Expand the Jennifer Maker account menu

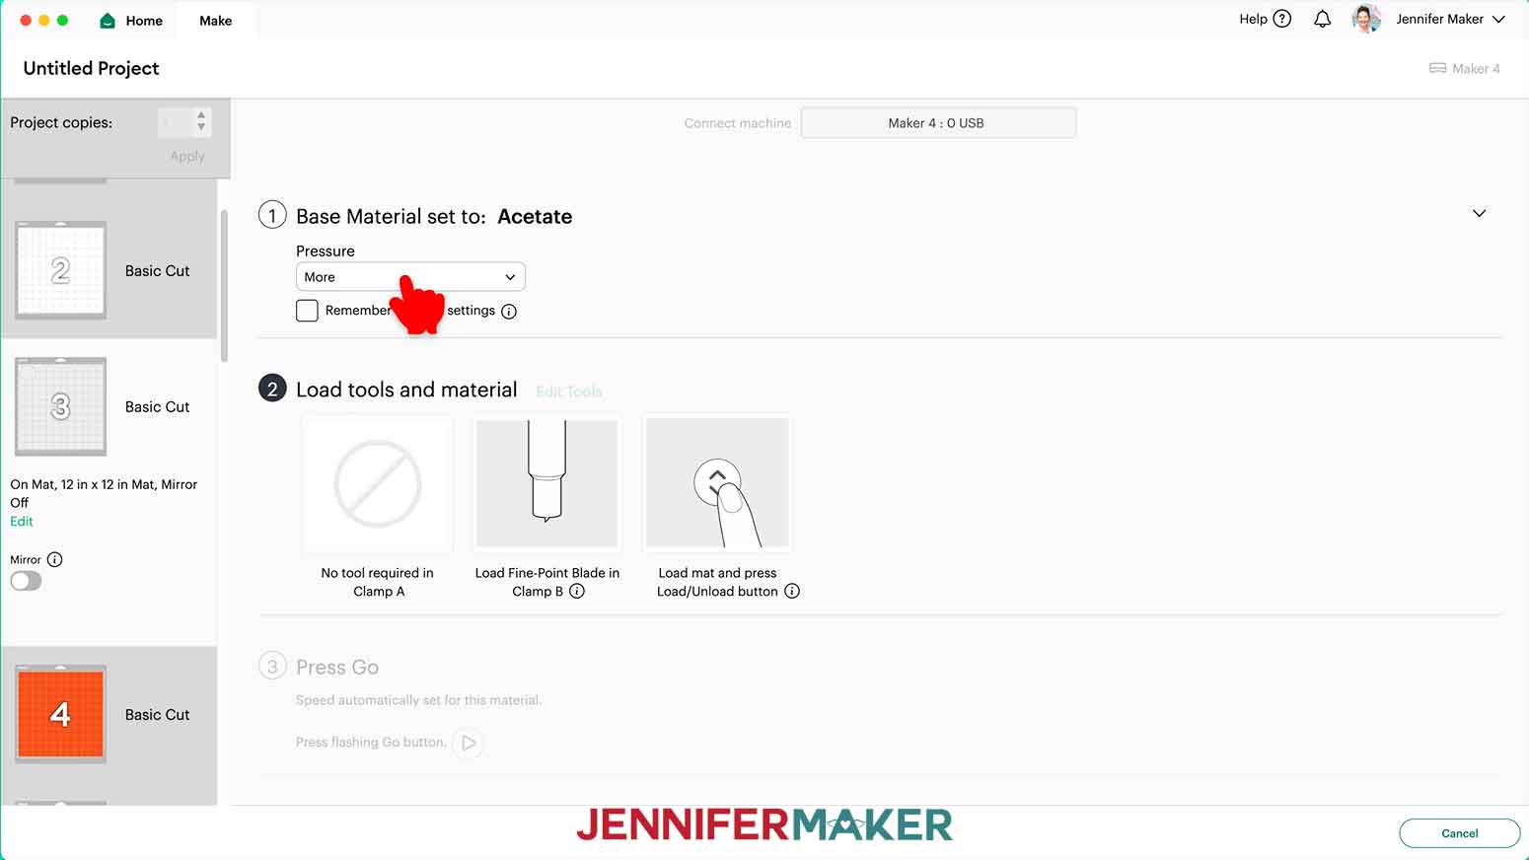tap(1498, 19)
